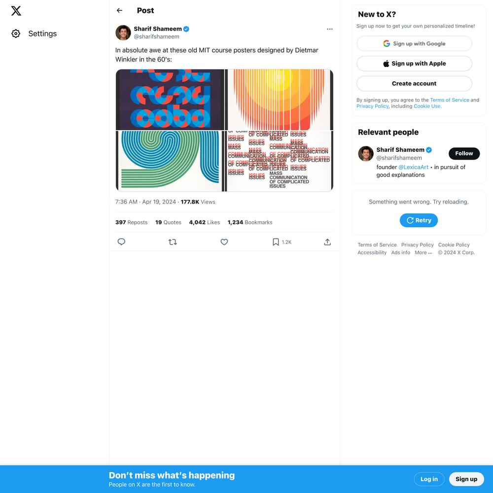Click Sign up with Google
493x493 pixels.
tap(414, 43)
